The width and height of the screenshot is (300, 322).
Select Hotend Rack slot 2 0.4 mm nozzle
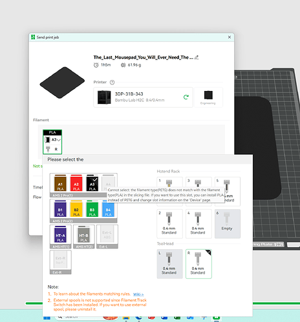point(169,224)
